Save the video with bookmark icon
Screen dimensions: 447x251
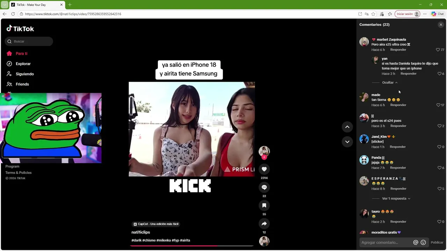pos(264,205)
